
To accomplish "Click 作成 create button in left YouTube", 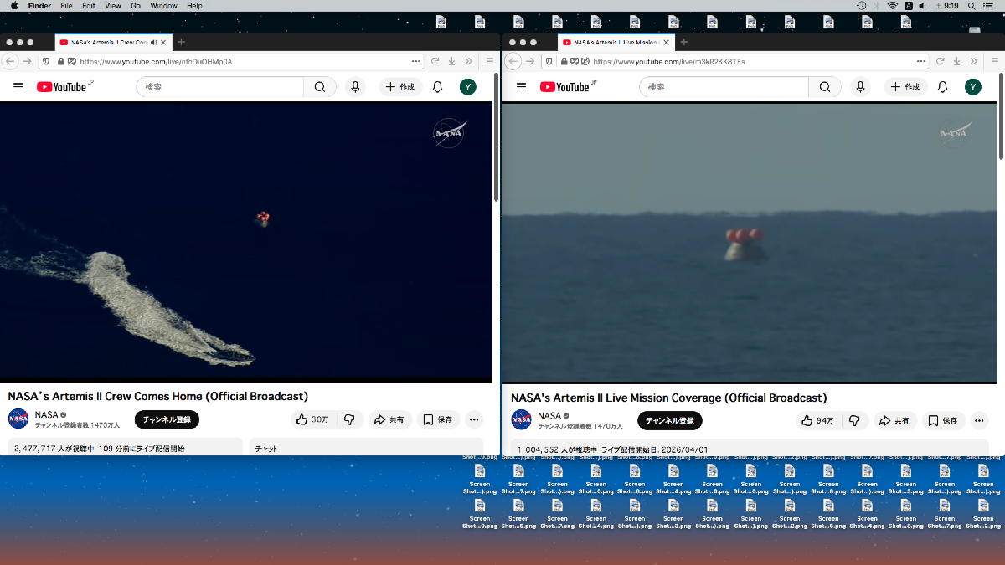I will tap(400, 87).
